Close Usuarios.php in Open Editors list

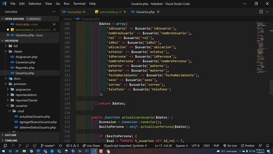[x=8, y=35]
